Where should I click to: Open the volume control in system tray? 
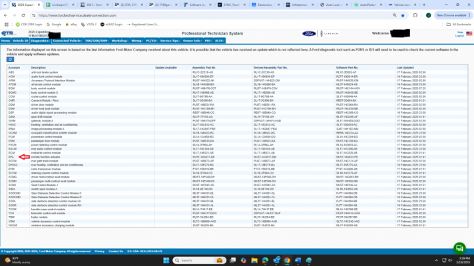tap(450, 260)
